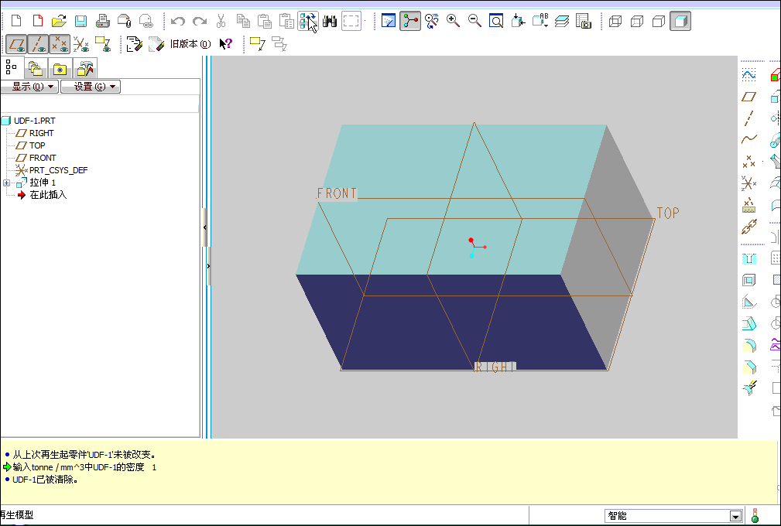Toggle browser panel with right arrow
781x526 pixels.
click(x=209, y=266)
